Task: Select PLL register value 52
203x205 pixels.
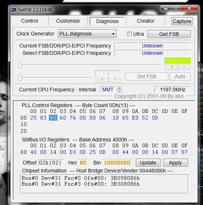Action: pos(145,118)
